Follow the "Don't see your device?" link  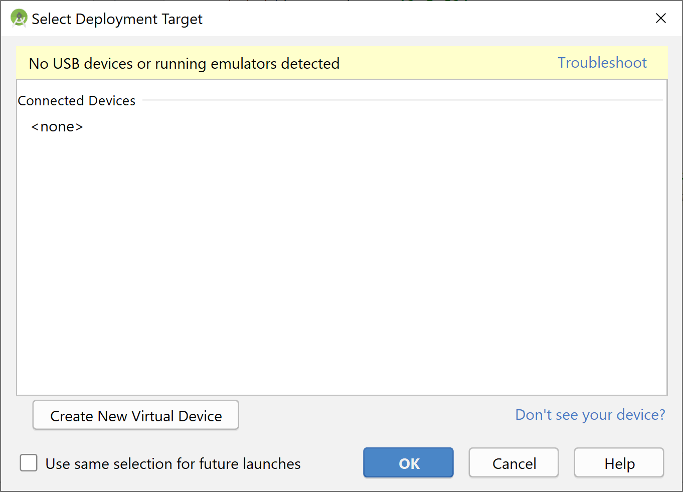(x=590, y=415)
